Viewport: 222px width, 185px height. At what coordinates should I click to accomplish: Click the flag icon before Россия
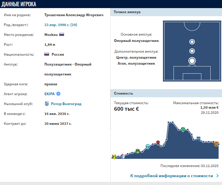47,54
